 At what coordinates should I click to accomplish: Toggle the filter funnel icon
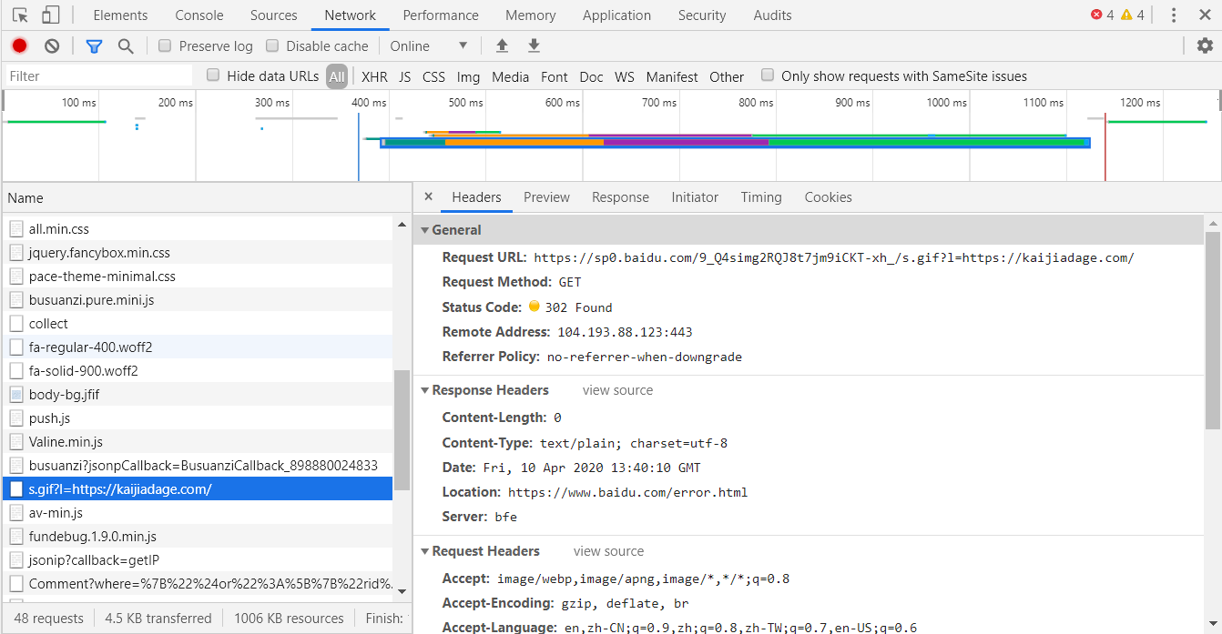[x=94, y=45]
